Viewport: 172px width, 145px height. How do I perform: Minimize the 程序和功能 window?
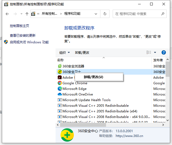coord(139,4)
